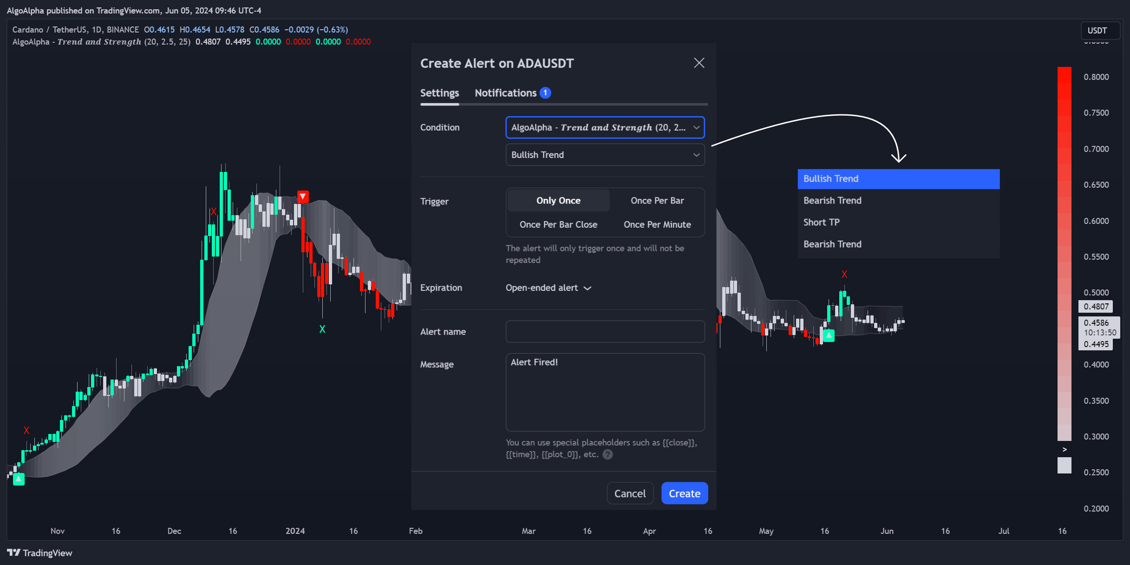Click the 0.4807 price label on axis
This screenshot has width=1130, height=565.
(x=1096, y=306)
